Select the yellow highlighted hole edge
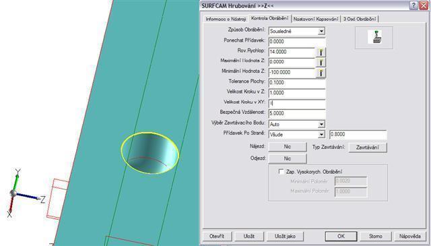Viewport: 431px width, 246px height. click(x=150, y=153)
